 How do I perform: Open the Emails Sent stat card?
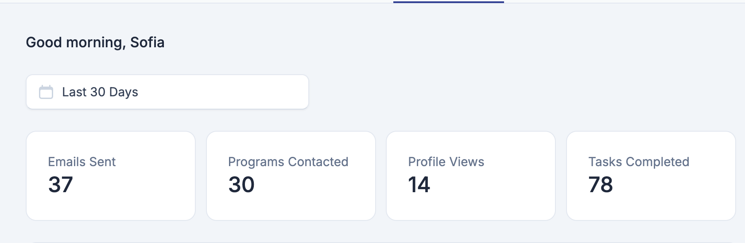pyautogui.click(x=111, y=176)
